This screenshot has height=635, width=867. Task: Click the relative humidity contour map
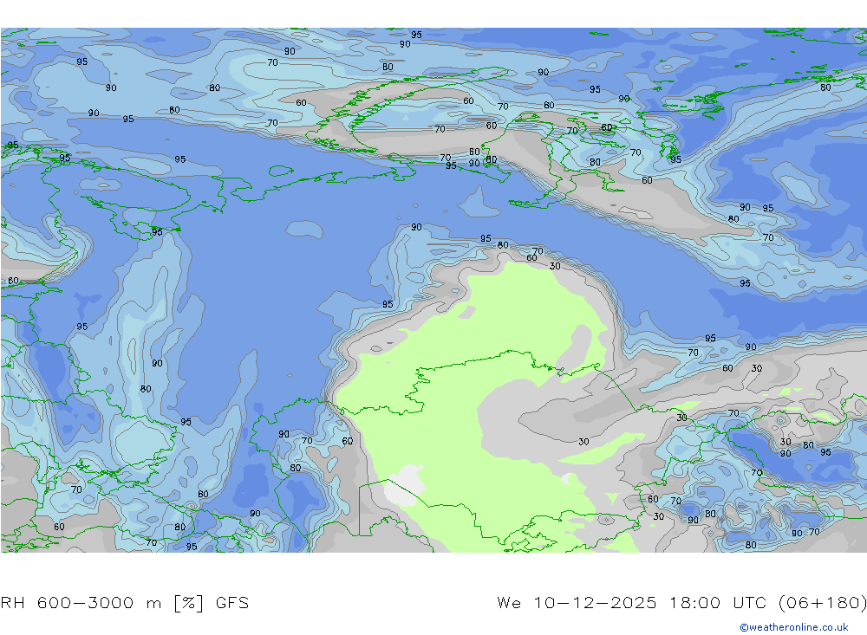[x=433, y=289]
